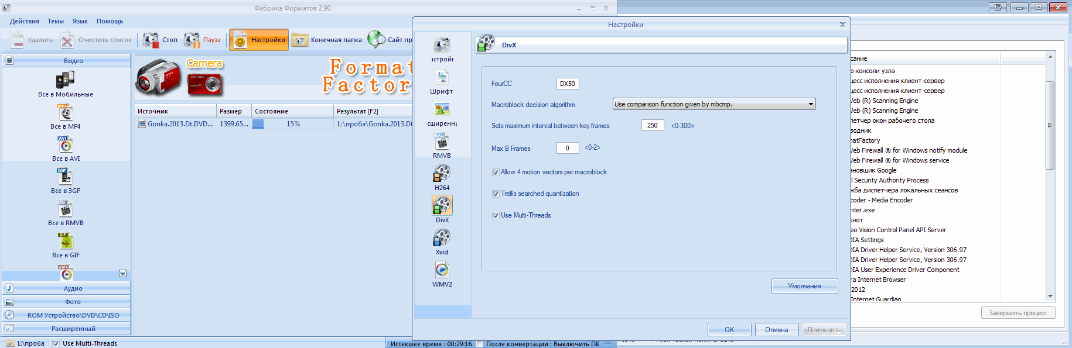Toggle 'После конвертации: Выключить ПК' checkbox
1072x348 pixels.
[480, 344]
